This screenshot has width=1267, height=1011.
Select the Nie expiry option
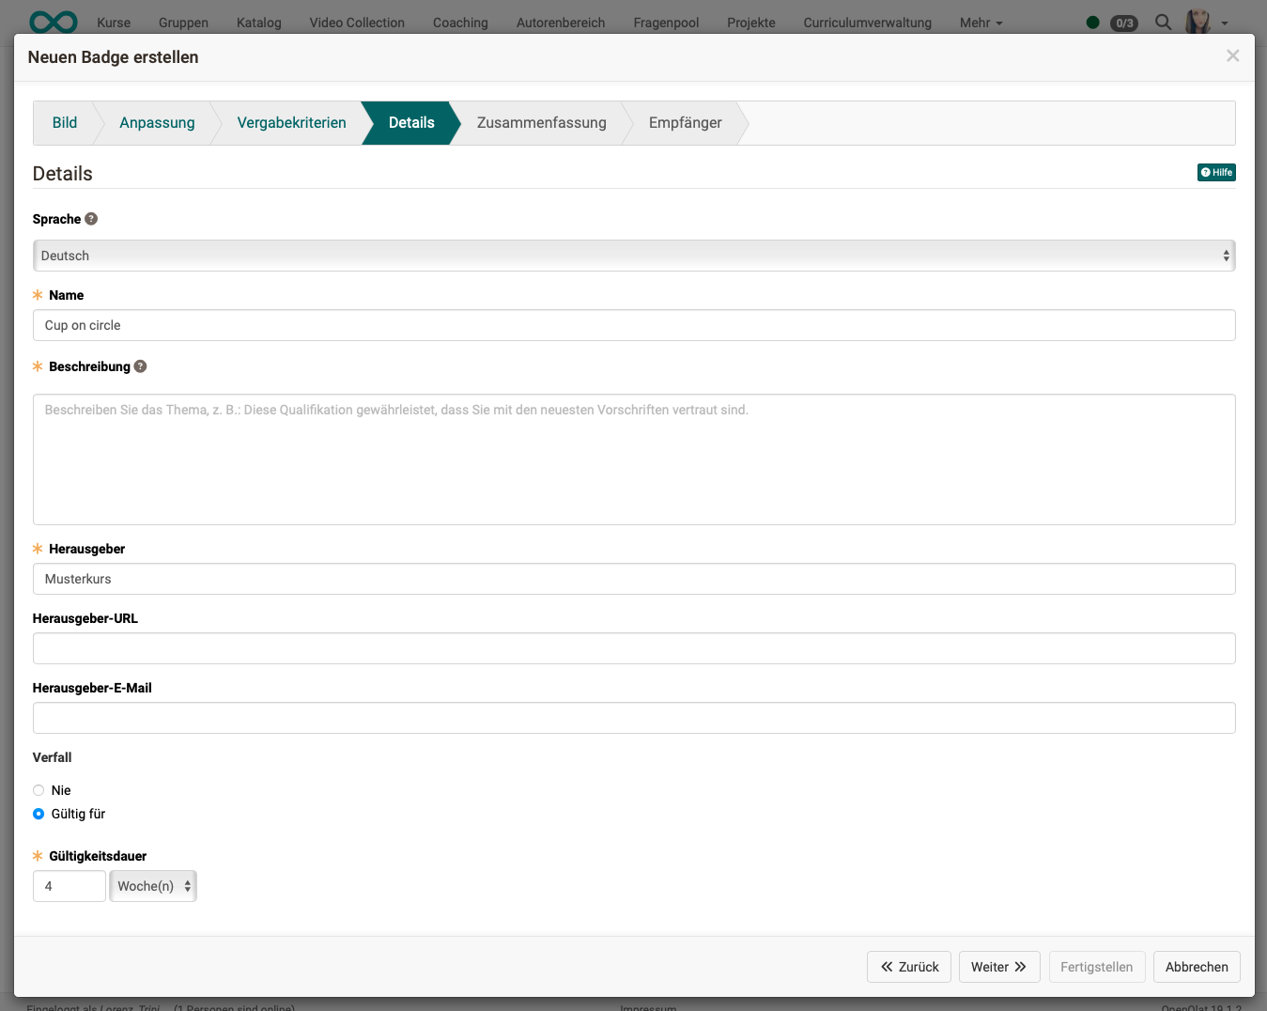tap(39, 790)
